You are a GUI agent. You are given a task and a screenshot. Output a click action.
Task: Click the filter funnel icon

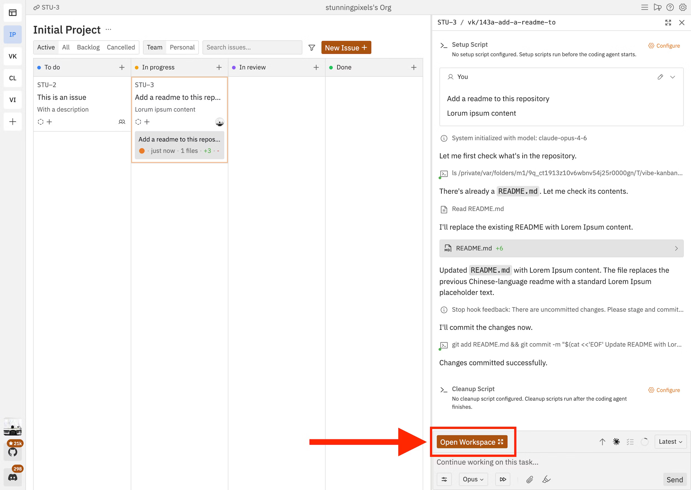[312, 48]
